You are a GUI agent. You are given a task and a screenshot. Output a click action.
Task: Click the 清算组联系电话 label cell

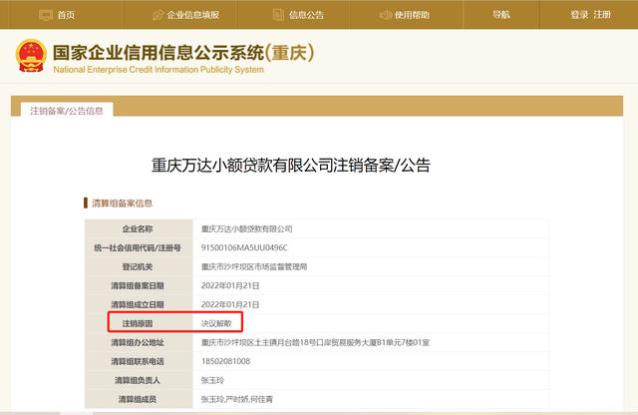(x=139, y=361)
